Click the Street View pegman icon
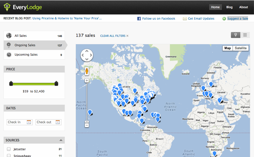 coord(87,71)
